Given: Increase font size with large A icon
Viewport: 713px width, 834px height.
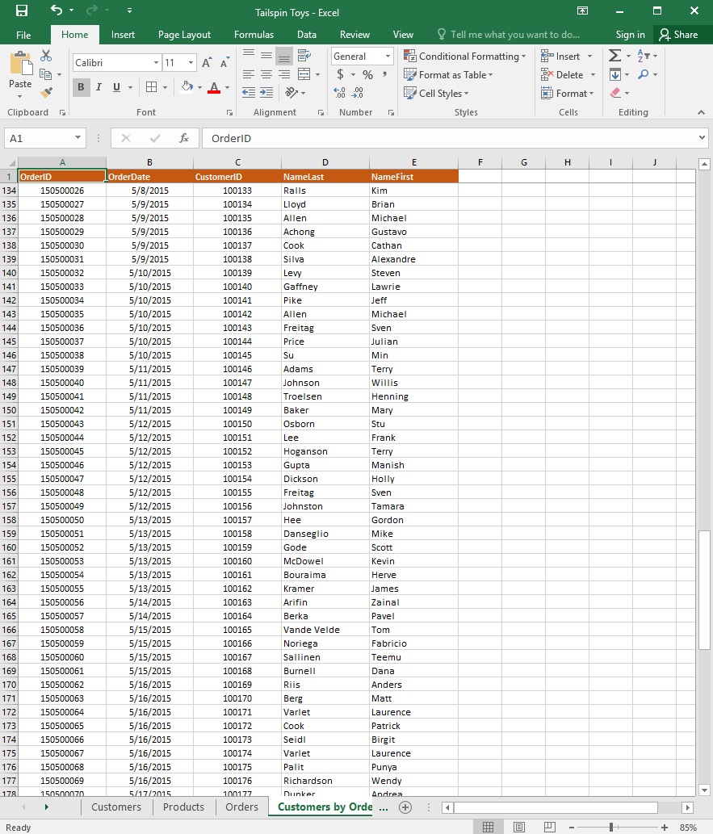Looking at the screenshot, I should 207,63.
